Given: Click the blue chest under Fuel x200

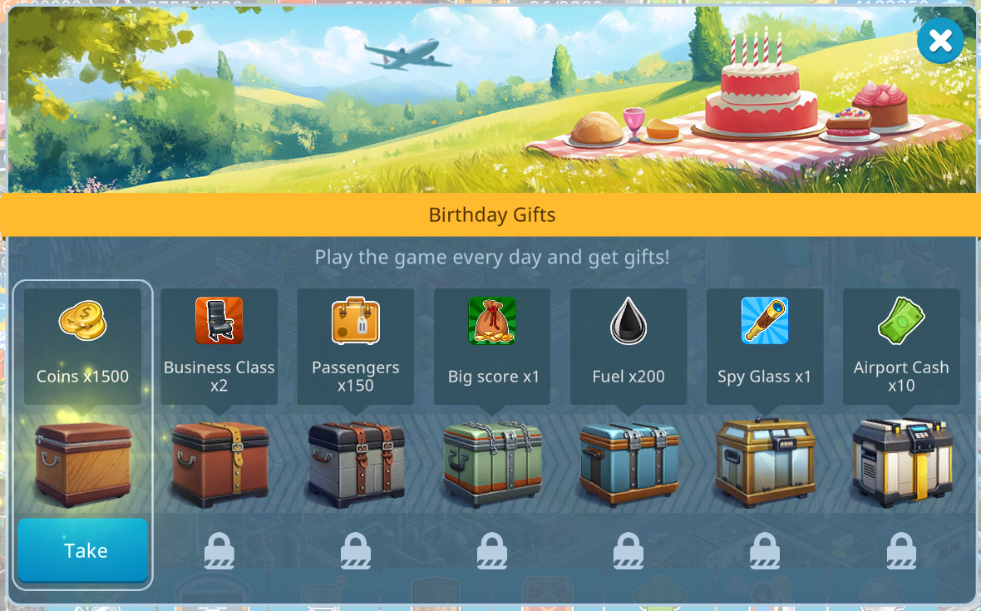Looking at the screenshot, I should coord(629,463).
